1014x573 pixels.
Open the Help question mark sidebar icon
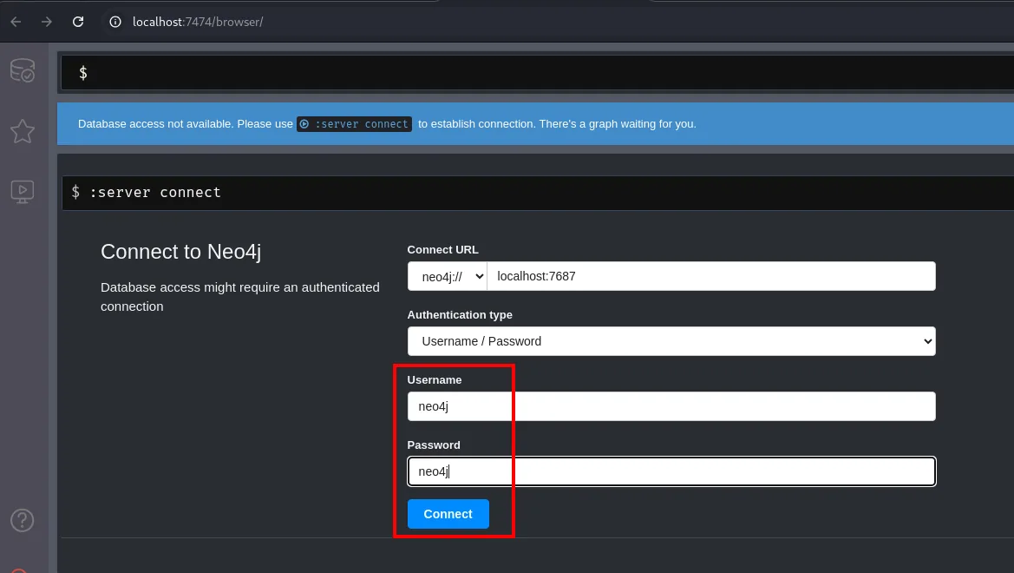pos(22,520)
